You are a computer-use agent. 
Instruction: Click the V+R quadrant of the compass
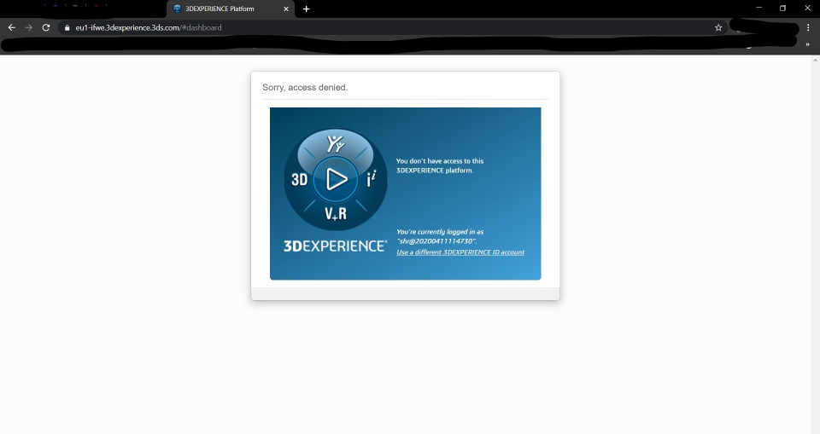(336, 213)
